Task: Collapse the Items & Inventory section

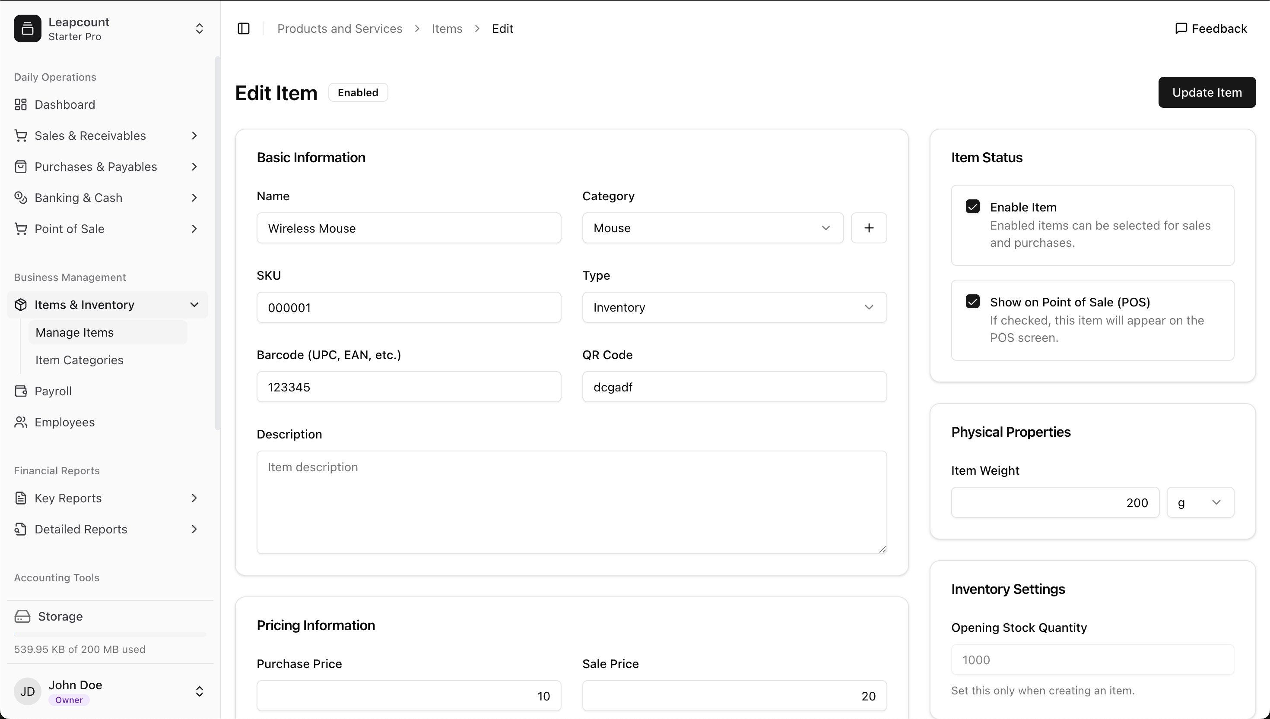Action: pos(194,305)
